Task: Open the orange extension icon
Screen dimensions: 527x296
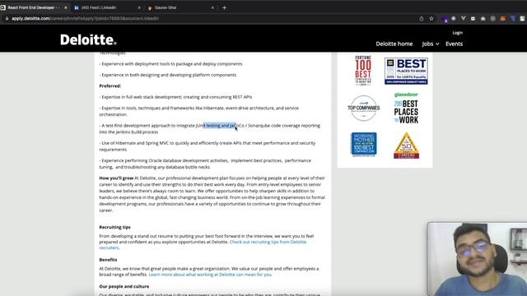Action: pyautogui.click(x=503, y=18)
